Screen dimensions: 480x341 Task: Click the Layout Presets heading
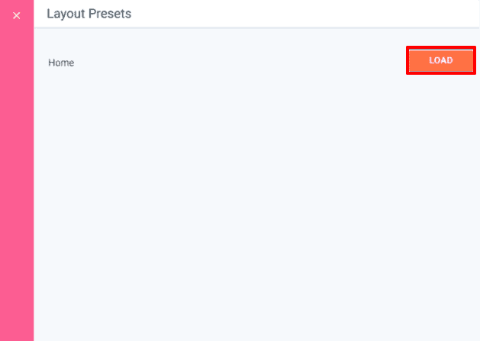click(x=89, y=14)
